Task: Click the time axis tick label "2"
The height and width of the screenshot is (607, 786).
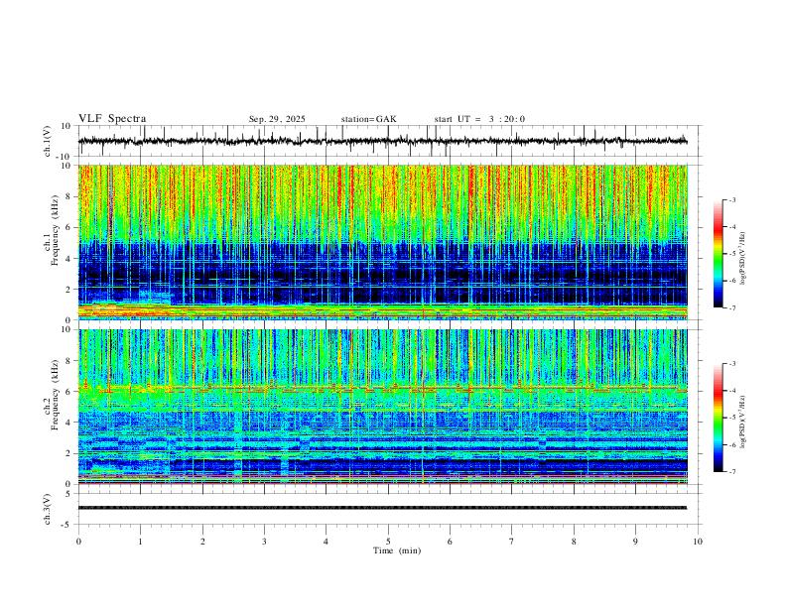Action: (x=202, y=542)
